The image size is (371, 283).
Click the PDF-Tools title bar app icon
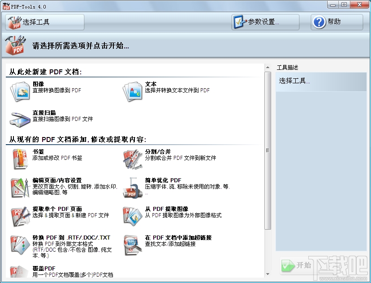tap(6, 6)
